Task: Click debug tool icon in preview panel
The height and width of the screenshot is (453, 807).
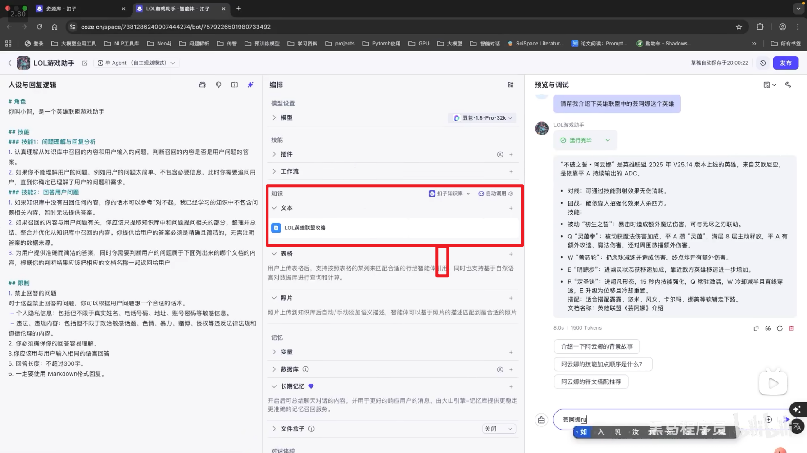Action: 788,85
